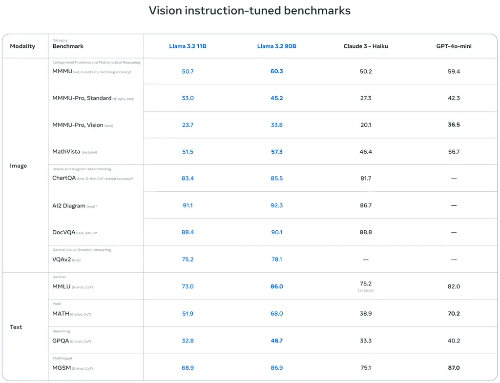Click the VQAv2 score "75.2" for Llama 11B
Screen dimensions: 500x383
(188, 260)
